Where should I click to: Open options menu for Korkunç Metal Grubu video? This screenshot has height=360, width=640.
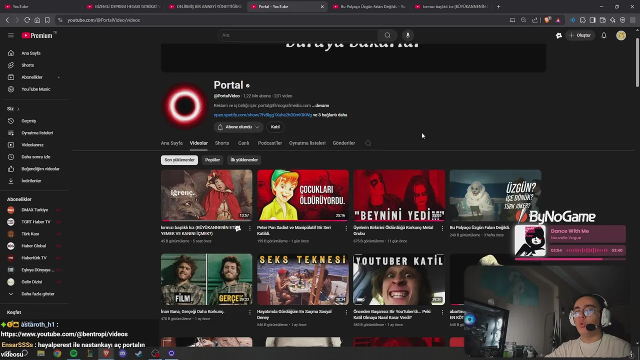(x=442, y=228)
